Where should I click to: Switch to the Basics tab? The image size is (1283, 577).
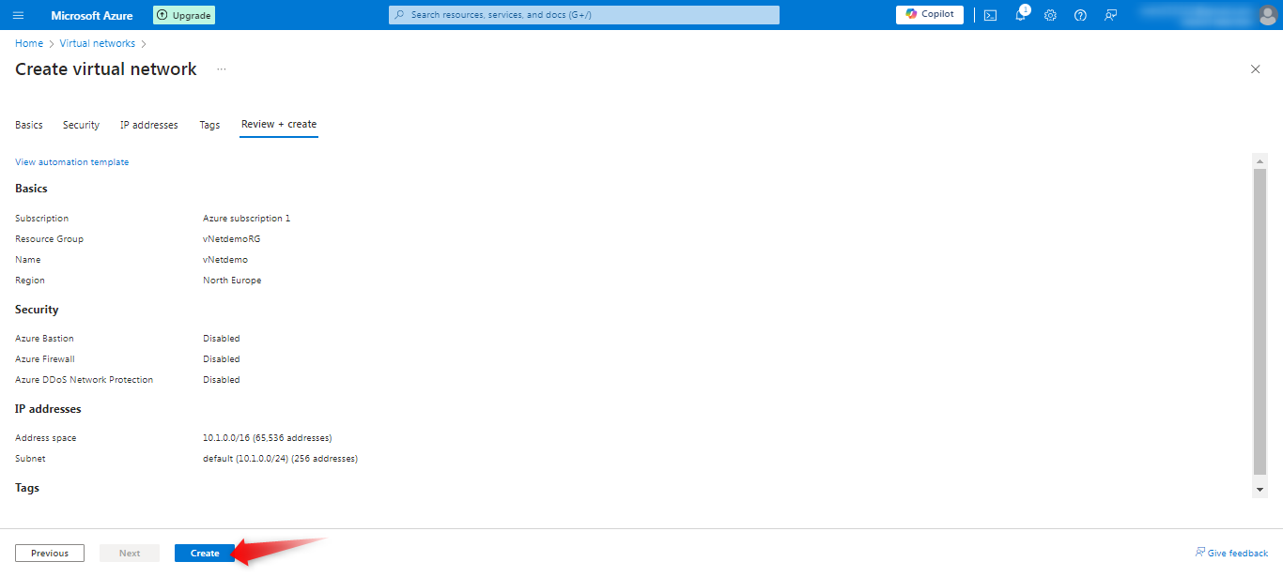click(x=29, y=125)
